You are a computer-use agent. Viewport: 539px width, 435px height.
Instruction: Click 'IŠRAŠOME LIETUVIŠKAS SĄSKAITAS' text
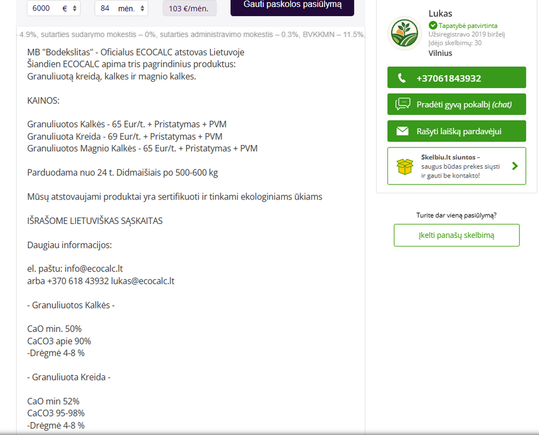coord(95,221)
